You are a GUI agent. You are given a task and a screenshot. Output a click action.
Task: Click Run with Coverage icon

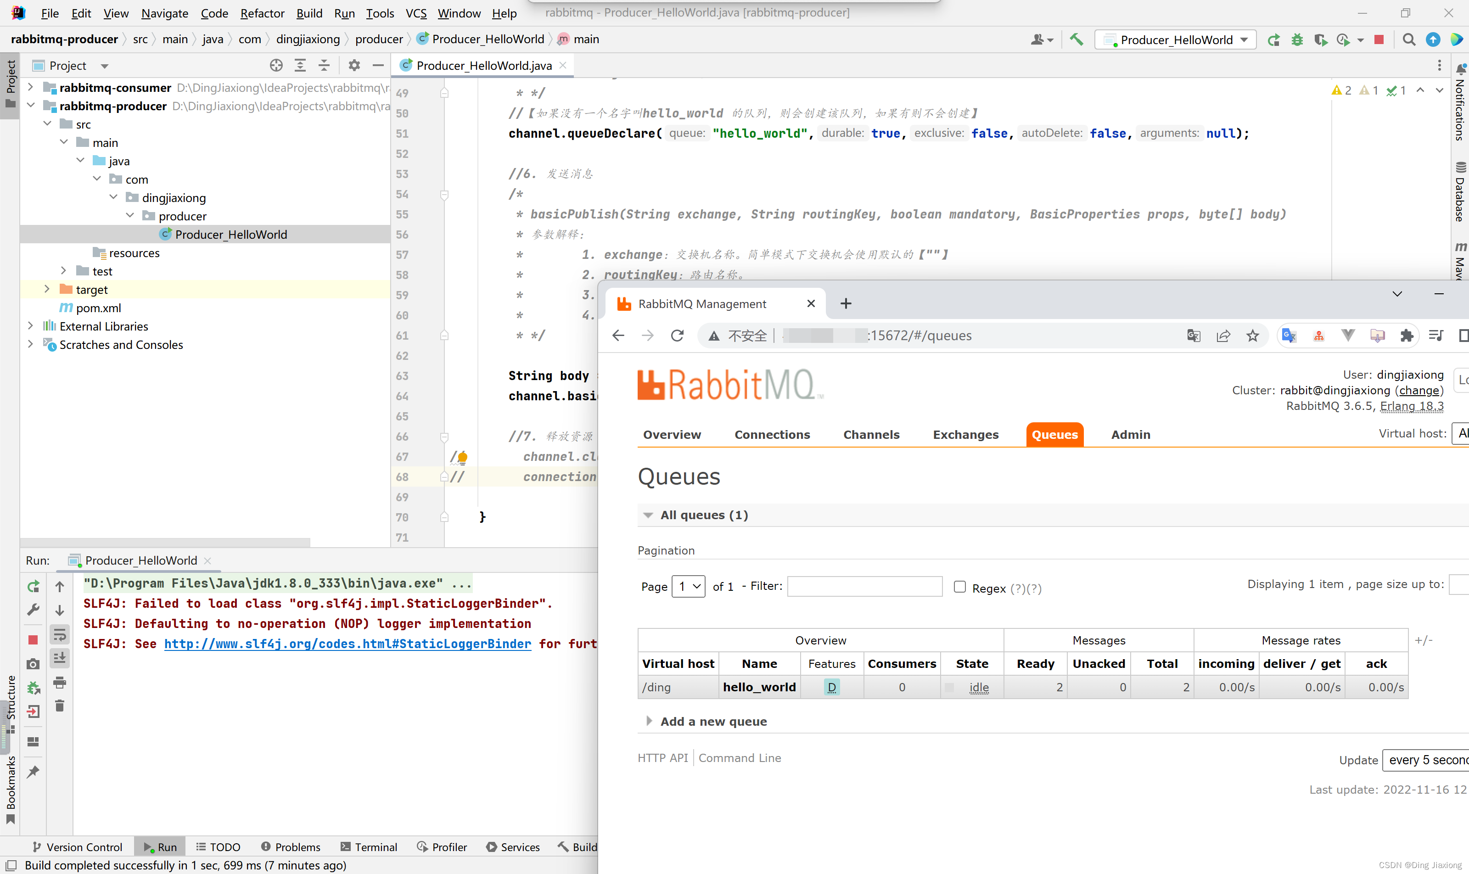(x=1321, y=39)
